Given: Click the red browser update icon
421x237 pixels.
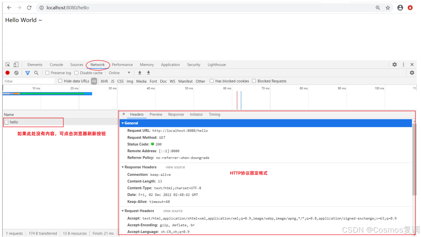Looking at the screenshot, I should pos(410,8).
